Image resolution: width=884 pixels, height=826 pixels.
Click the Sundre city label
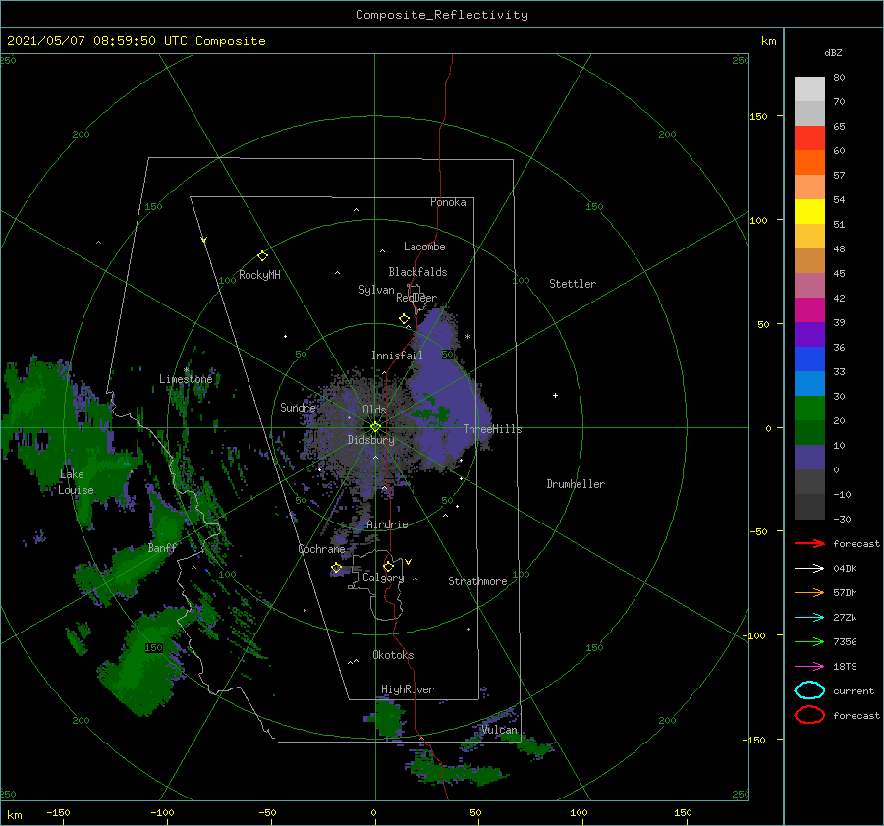(x=298, y=407)
